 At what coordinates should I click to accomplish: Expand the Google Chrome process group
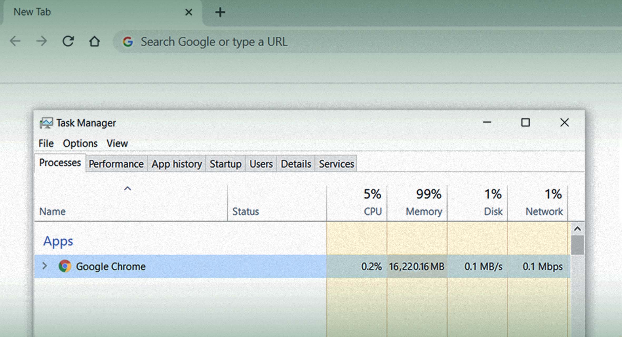pos(45,266)
